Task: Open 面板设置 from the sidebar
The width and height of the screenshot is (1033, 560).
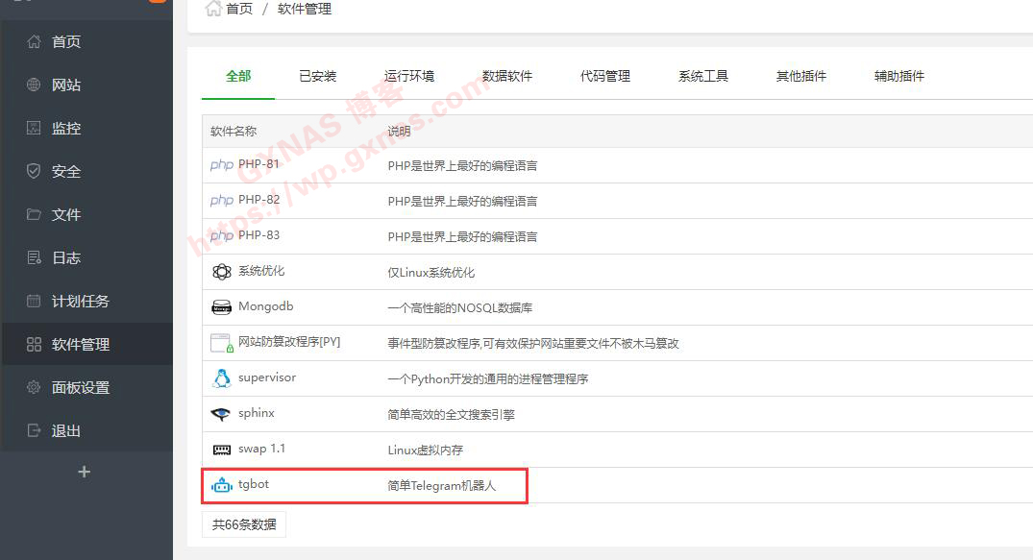Action: [81, 388]
